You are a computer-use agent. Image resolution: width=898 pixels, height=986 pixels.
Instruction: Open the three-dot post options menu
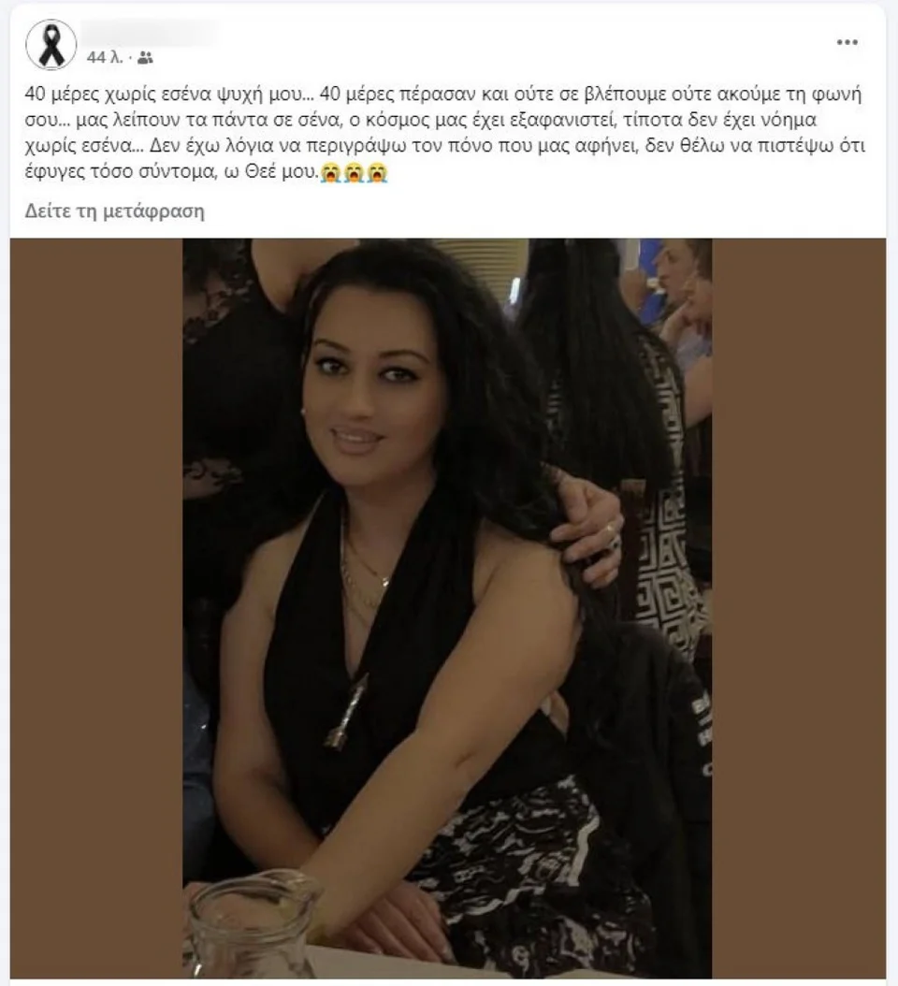[x=847, y=42]
